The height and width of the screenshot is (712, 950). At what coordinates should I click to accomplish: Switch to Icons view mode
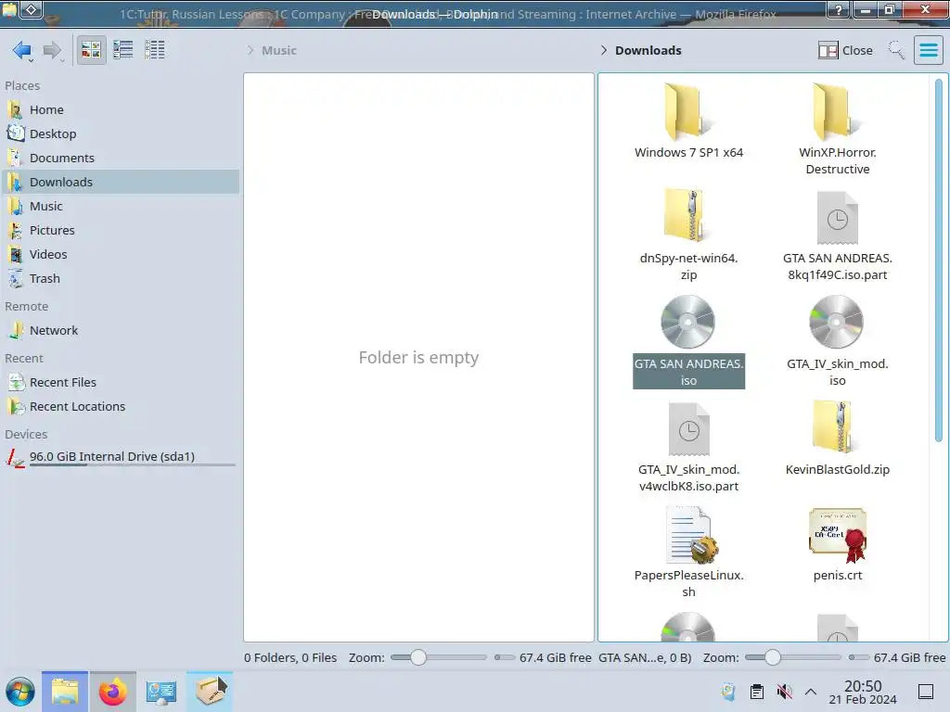click(92, 50)
